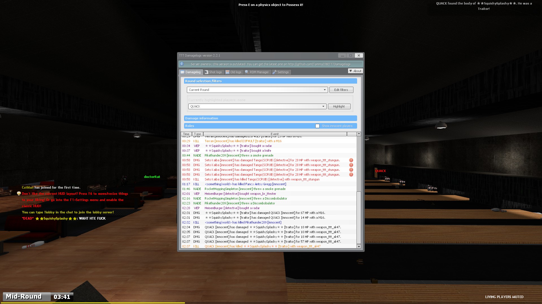Viewport: 542px width, 304px height.
Task: Switch to the Shot logs tab
Action: click(215, 72)
